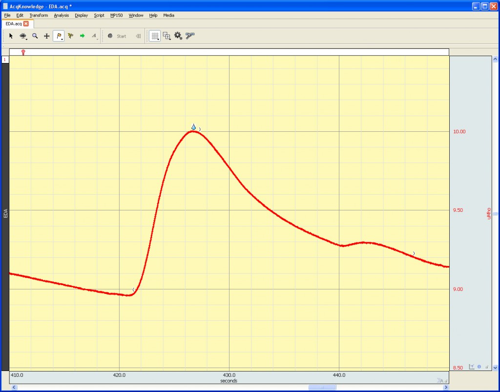The image size is (500, 392).
Task: Toggle the vertical axis lock icon
Action: click(x=487, y=367)
